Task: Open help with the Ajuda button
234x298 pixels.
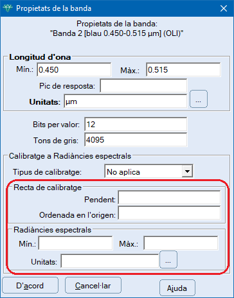Action: tap(177, 288)
